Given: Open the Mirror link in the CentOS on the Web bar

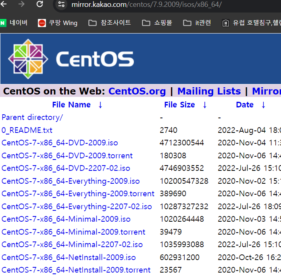Looking at the screenshot, I should (266, 91).
